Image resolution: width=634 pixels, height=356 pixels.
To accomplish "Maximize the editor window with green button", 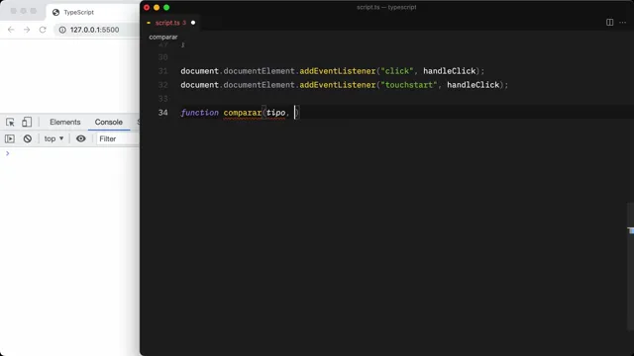I will tap(166, 7).
